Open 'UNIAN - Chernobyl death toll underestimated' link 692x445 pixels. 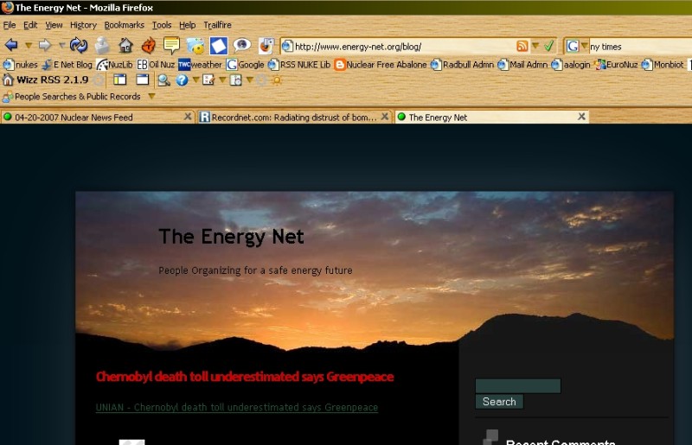pyautogui.click(x=237, y=408)
